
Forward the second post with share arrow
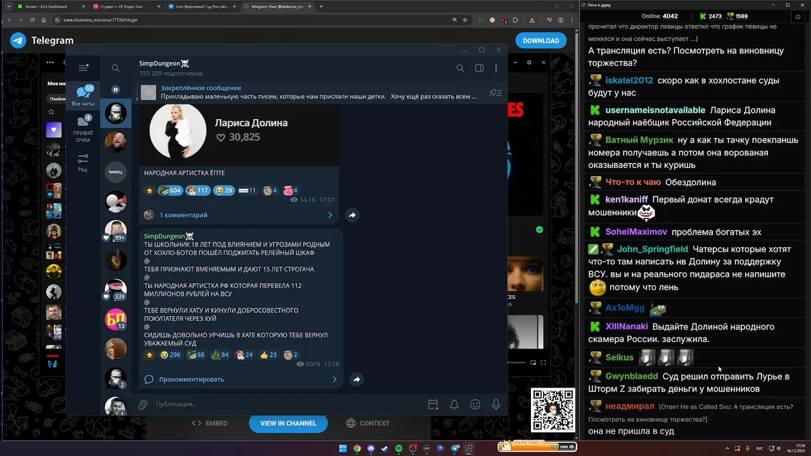pyautogui.click(x=357, y=379)
